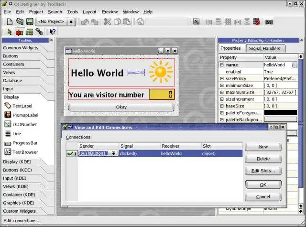Open the Common Widgets toolbox section
Viewport: 306px width, 227px height.
coord(21,48)
